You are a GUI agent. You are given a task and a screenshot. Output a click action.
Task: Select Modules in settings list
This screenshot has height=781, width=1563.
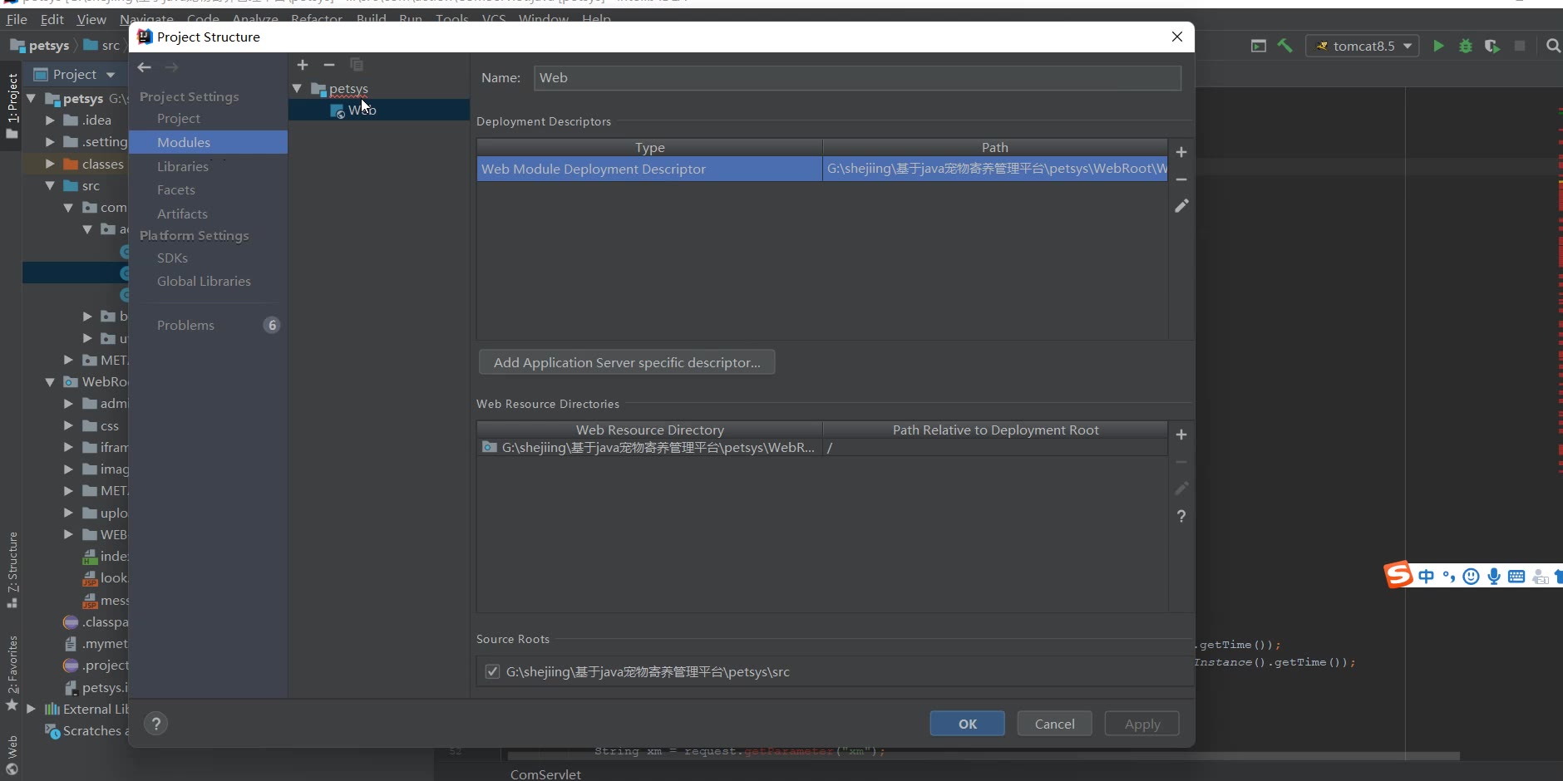coord(208,142)
